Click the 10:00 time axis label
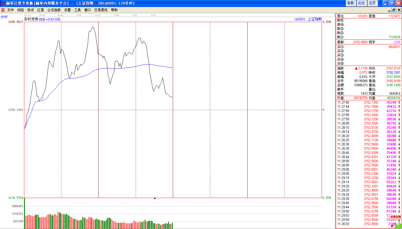 [60, 15]
